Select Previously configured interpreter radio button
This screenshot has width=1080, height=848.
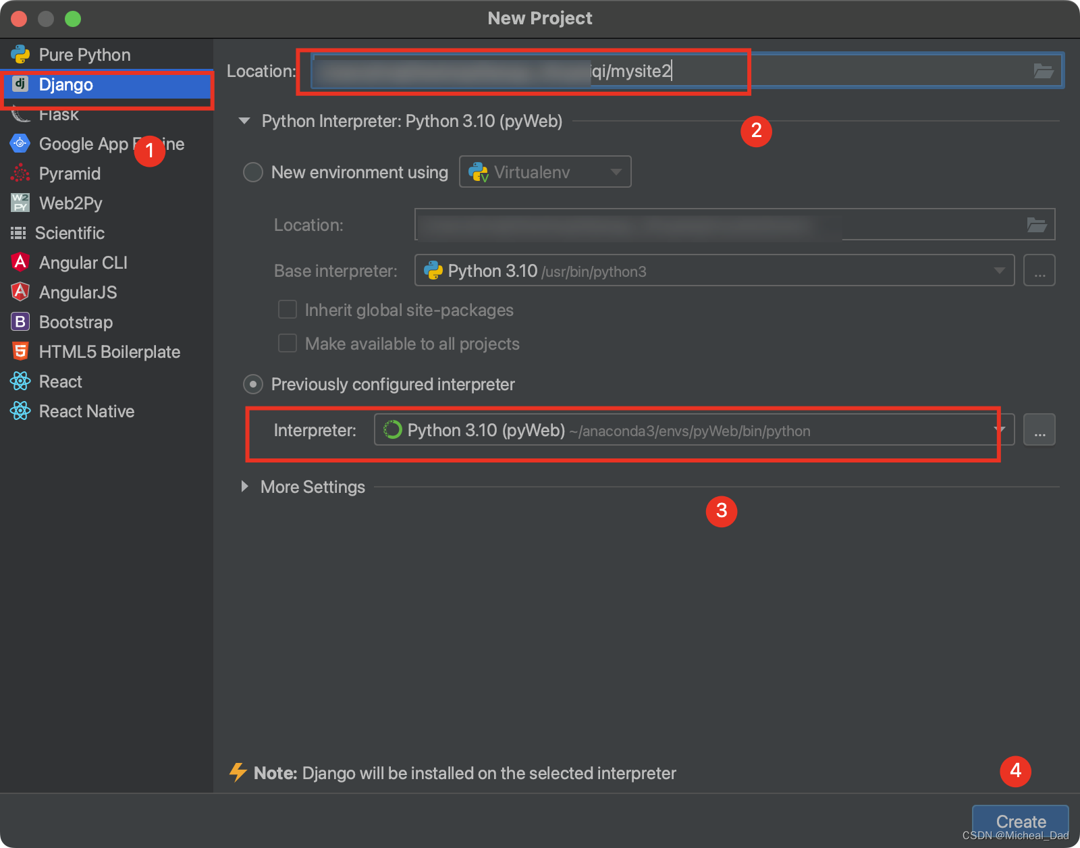[253, 384]
